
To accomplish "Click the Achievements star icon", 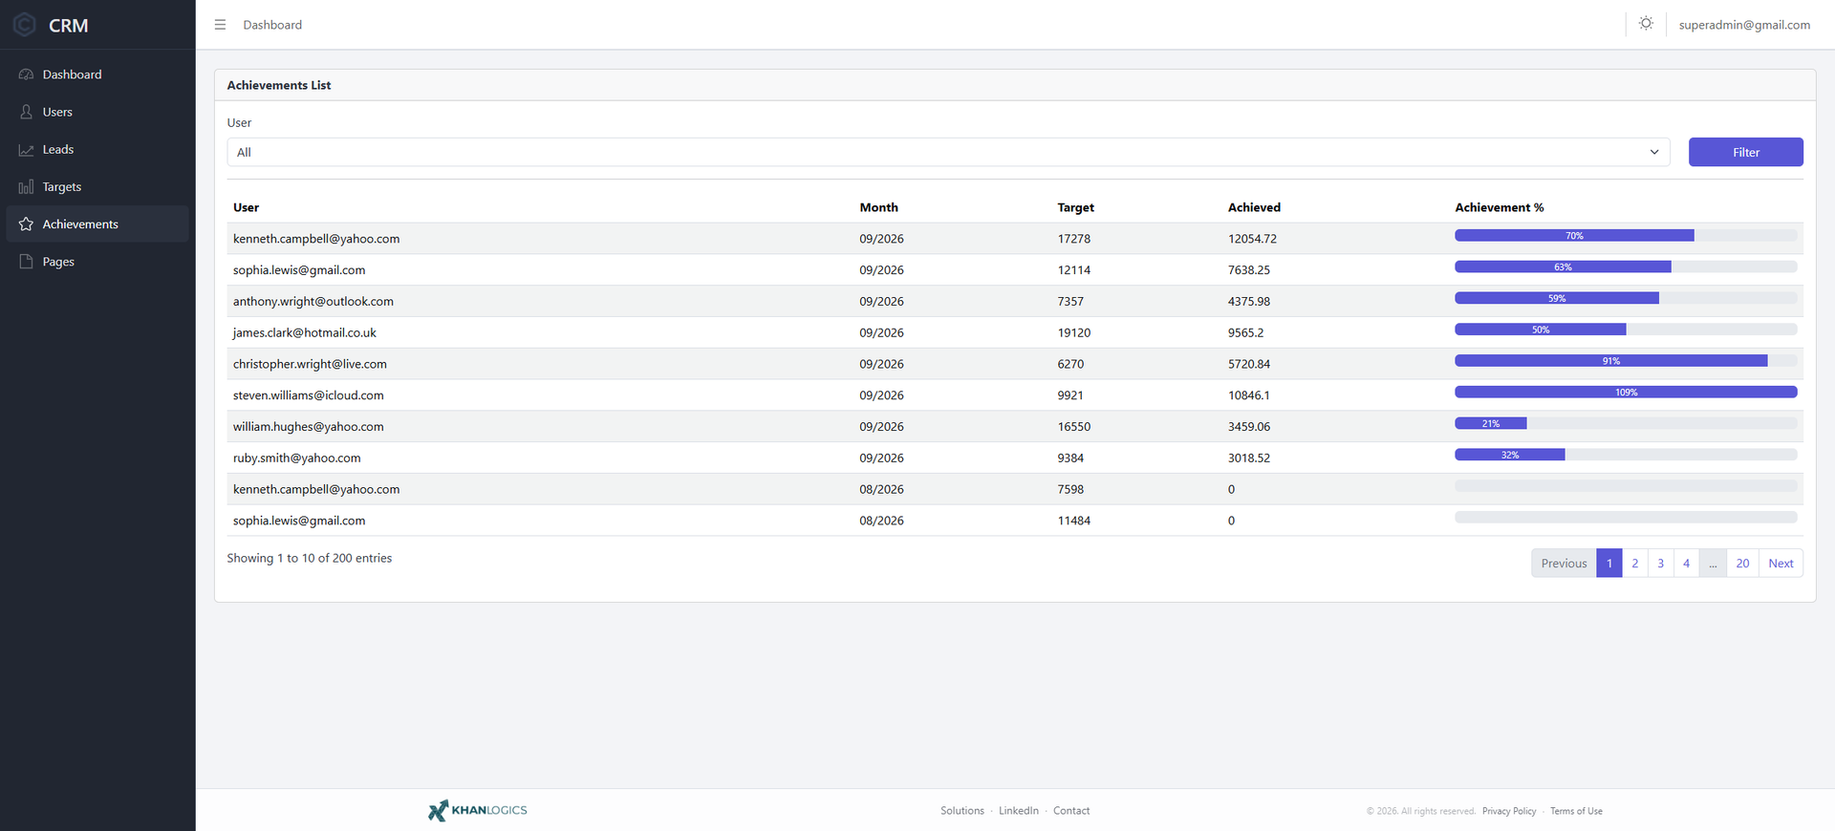I will coord(26,224).
